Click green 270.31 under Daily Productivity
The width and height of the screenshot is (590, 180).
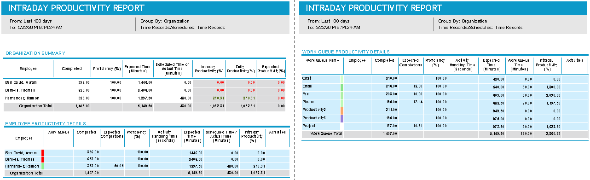pos(249,98)
